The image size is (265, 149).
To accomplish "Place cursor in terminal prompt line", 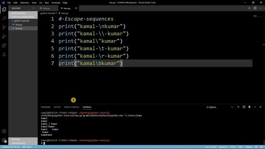I will click(44, 143).
